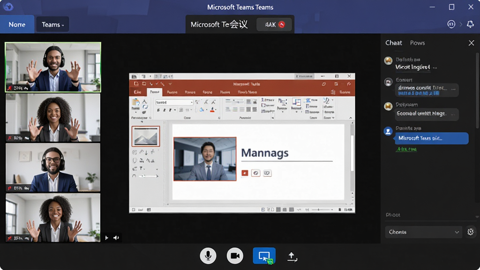The image size is (480, 270).
Task: Collapse the PowerPoint ribbon with the chevron
Action: coord(351,118)
